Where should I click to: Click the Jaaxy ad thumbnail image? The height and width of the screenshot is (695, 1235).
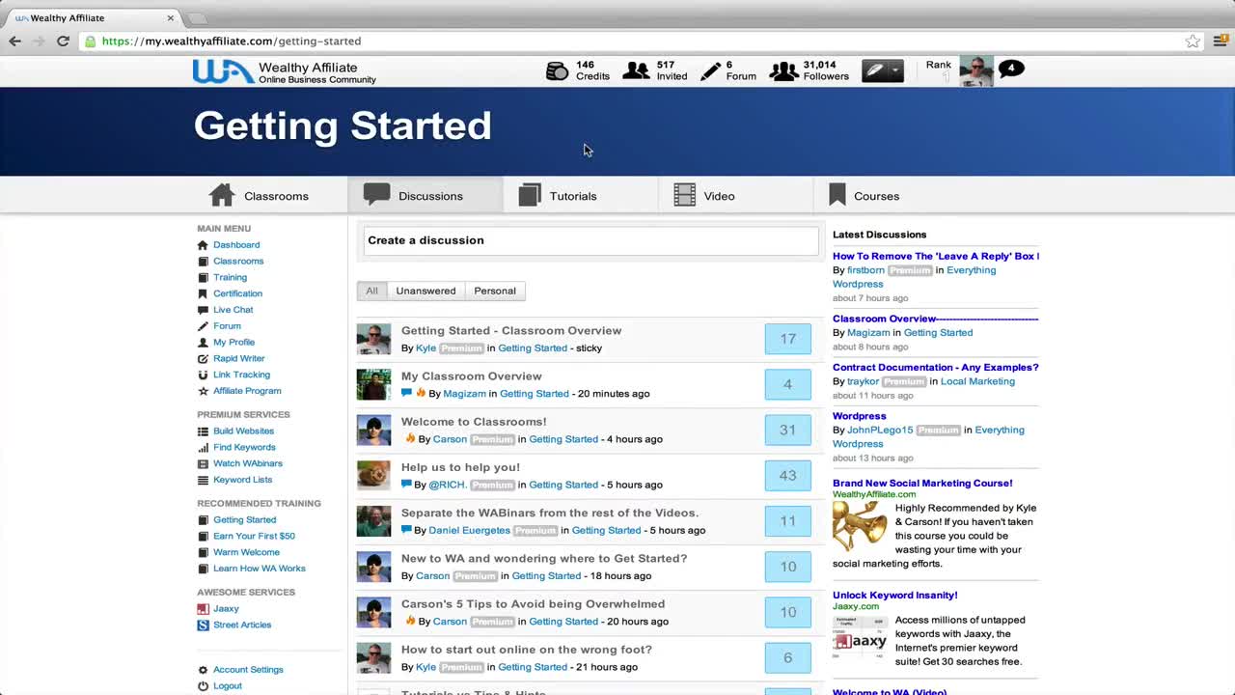point(860,638)
